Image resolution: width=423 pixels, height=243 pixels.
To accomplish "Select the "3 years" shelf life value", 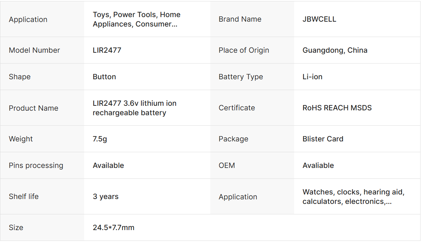I will pyautogui.click(x=105, y=197).
